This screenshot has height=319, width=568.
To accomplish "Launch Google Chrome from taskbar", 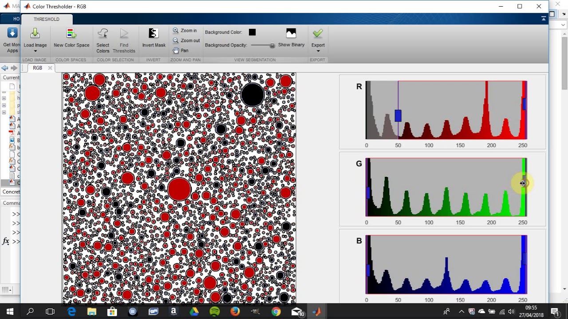I will pyautogui.click(x=276, y=311).
